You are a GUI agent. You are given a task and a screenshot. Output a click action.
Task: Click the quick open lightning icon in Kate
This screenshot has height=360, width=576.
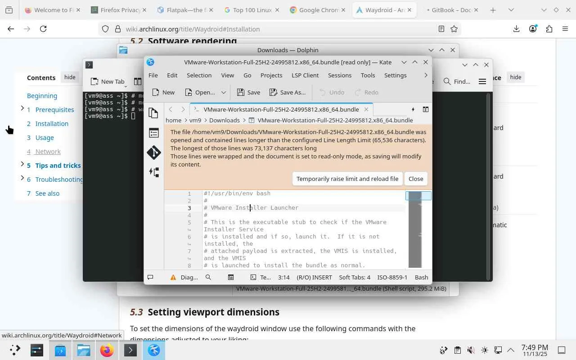click(413, 109)
